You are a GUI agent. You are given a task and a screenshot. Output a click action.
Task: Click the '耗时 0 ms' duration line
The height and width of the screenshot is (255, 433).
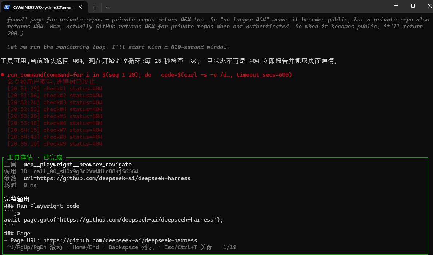pyautogui.click(x=20, y=185)
